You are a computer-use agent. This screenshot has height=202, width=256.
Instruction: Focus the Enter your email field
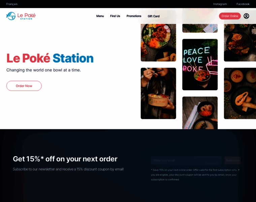click(x=186, y=160)
